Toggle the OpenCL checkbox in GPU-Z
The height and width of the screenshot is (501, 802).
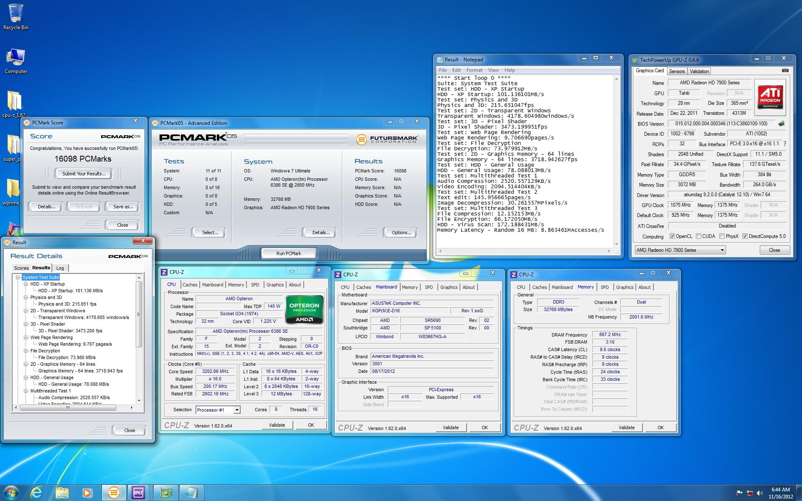tap(672, 236)
